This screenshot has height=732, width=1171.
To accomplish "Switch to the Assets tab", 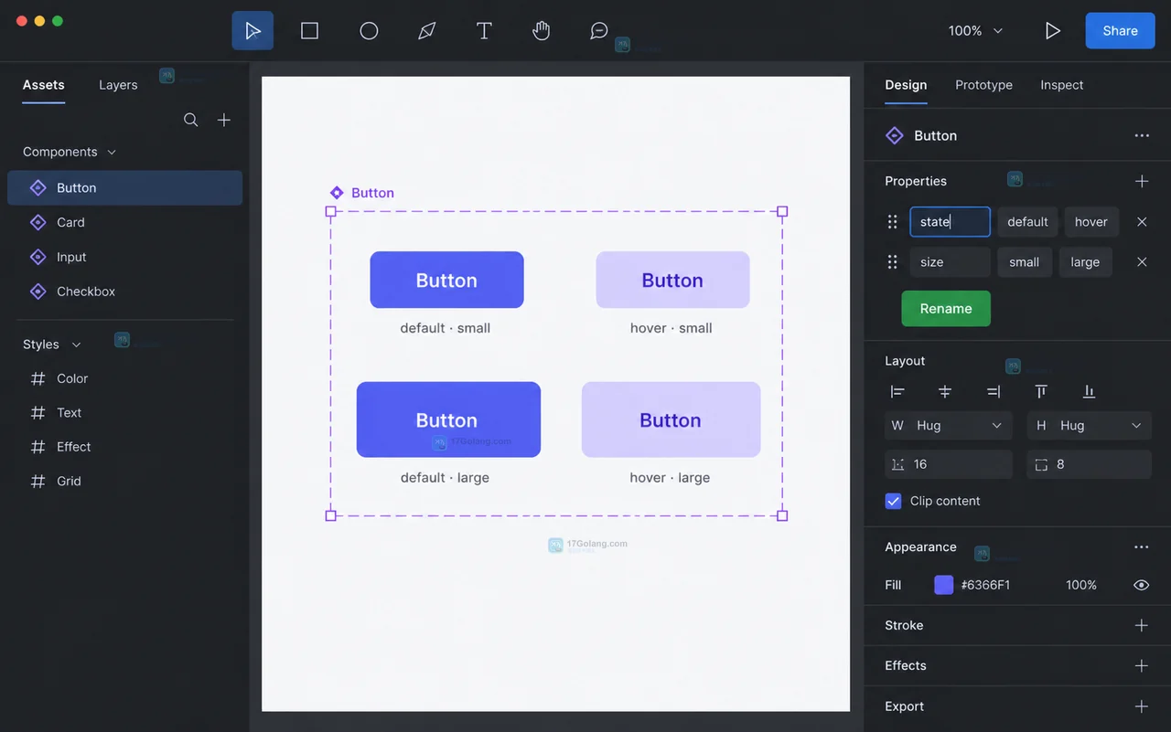I will 44,85.
